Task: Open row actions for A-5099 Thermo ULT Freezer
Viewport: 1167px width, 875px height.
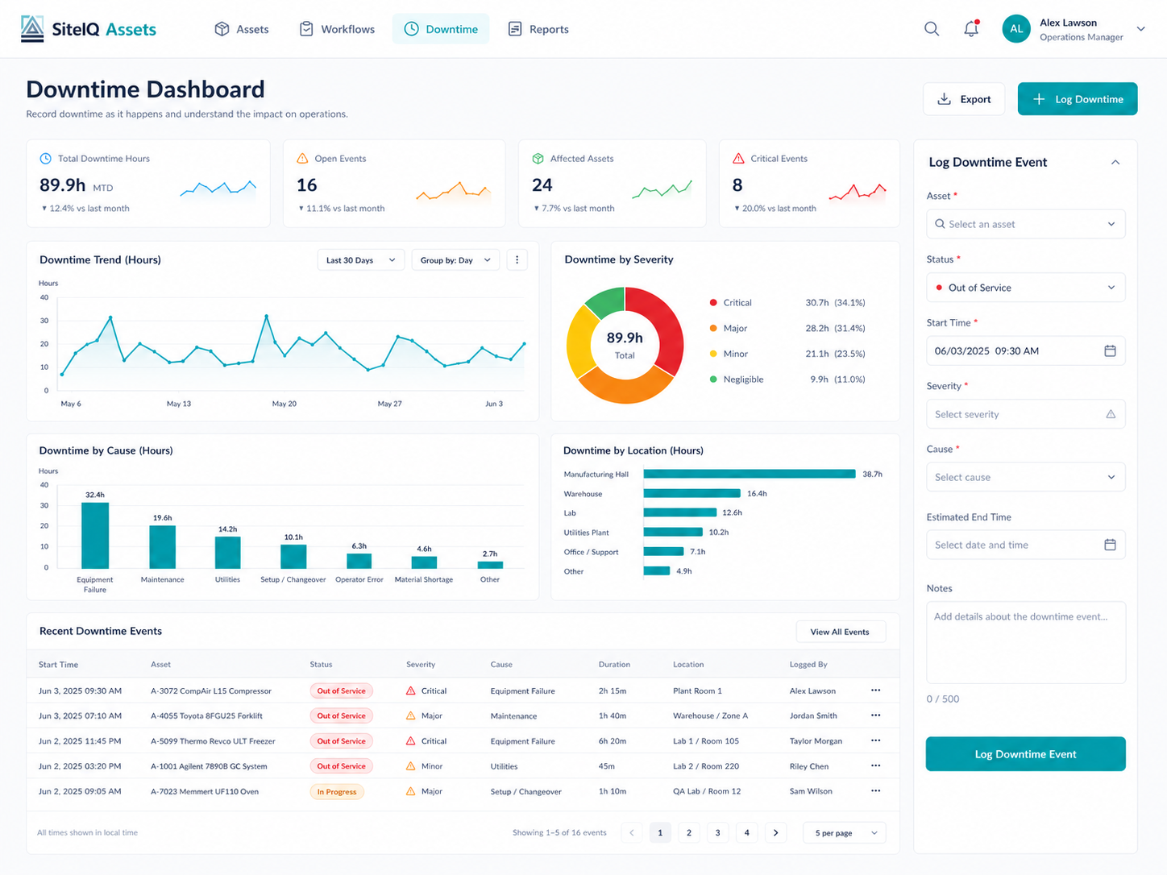Action: coord(875,740)
